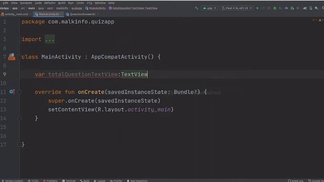Viewport: 324px width, 182px height.
Task: Open the SDK Manager toolbar icon
Action: [x=316, y=8]
